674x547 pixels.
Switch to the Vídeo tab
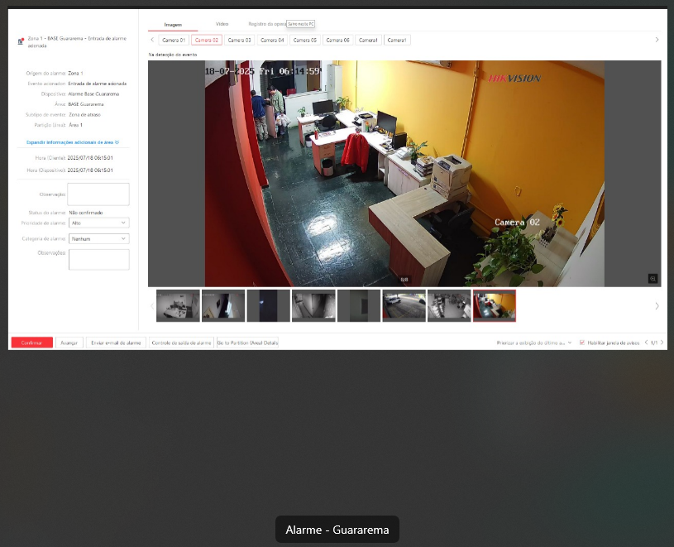pyautogui.click(x=222, y=24)
